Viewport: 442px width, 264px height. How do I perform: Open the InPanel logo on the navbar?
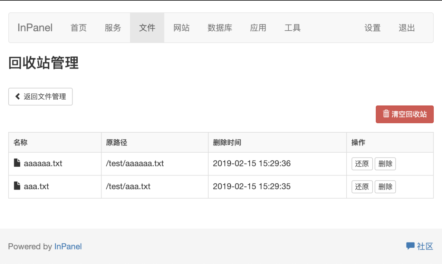[x=34, y=28]
